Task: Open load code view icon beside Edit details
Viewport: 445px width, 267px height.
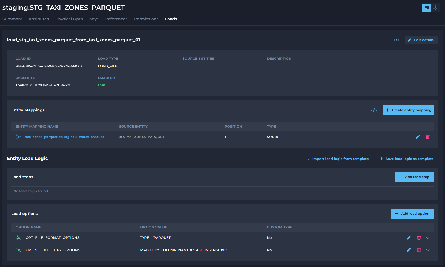Action: pyautogui.click(x=396, y=40)
